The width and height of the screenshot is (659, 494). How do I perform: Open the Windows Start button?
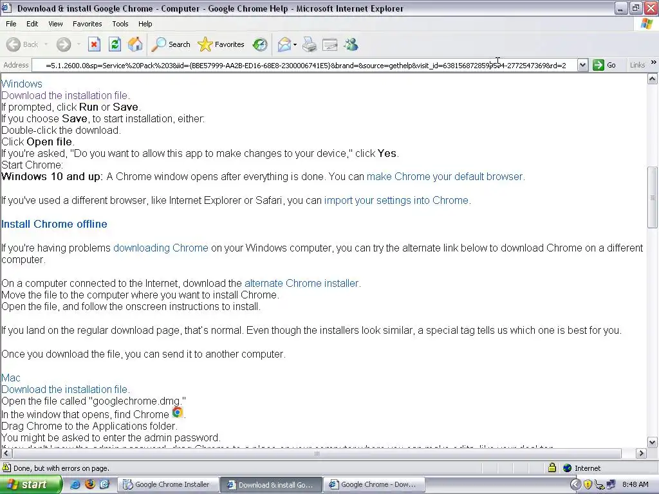coord(31,484)
